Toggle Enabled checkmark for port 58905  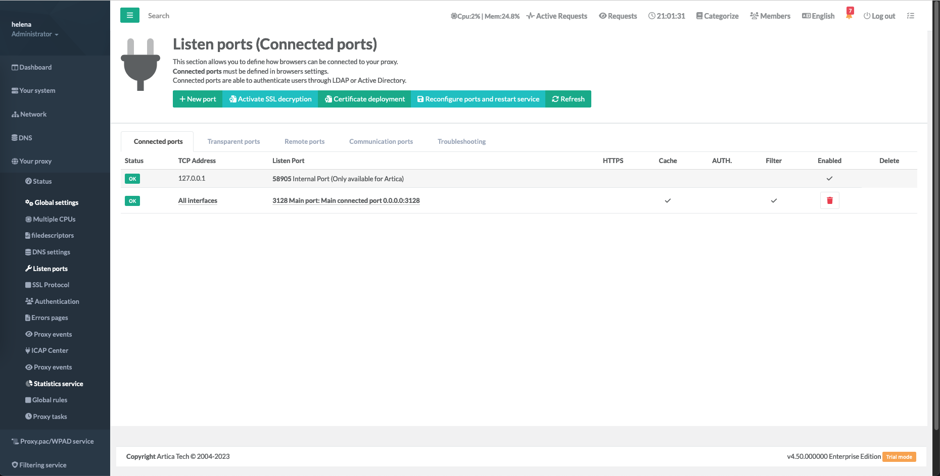pyautogui.click(x=829, y=179)
